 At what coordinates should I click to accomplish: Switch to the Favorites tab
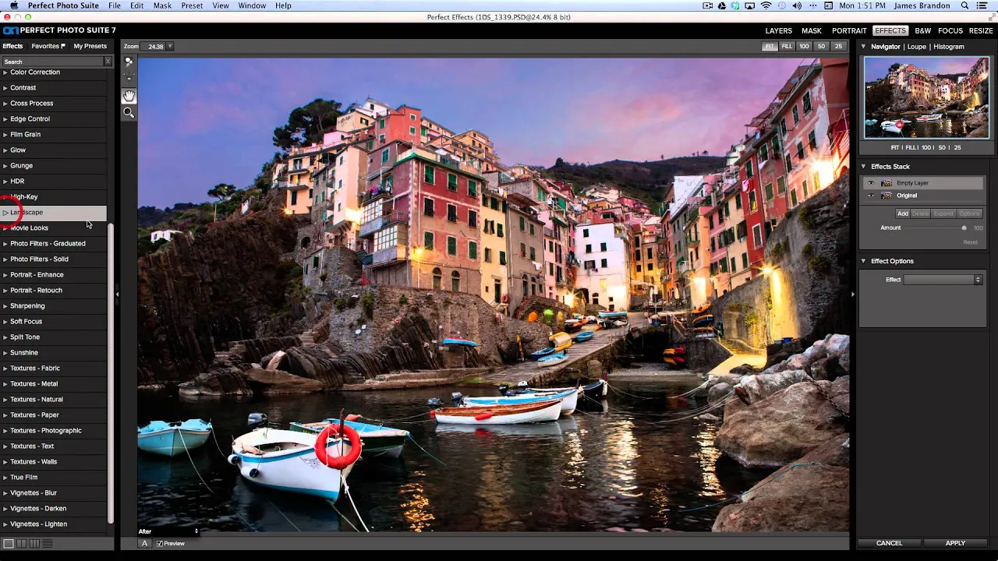48,46
